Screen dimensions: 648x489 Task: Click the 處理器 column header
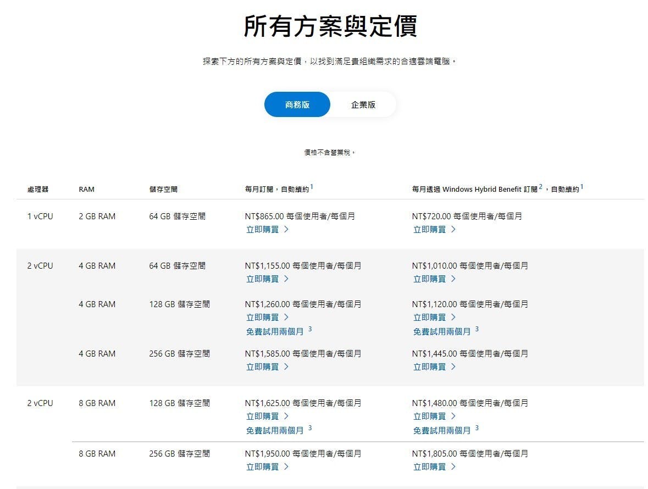[x=38, y=190]
